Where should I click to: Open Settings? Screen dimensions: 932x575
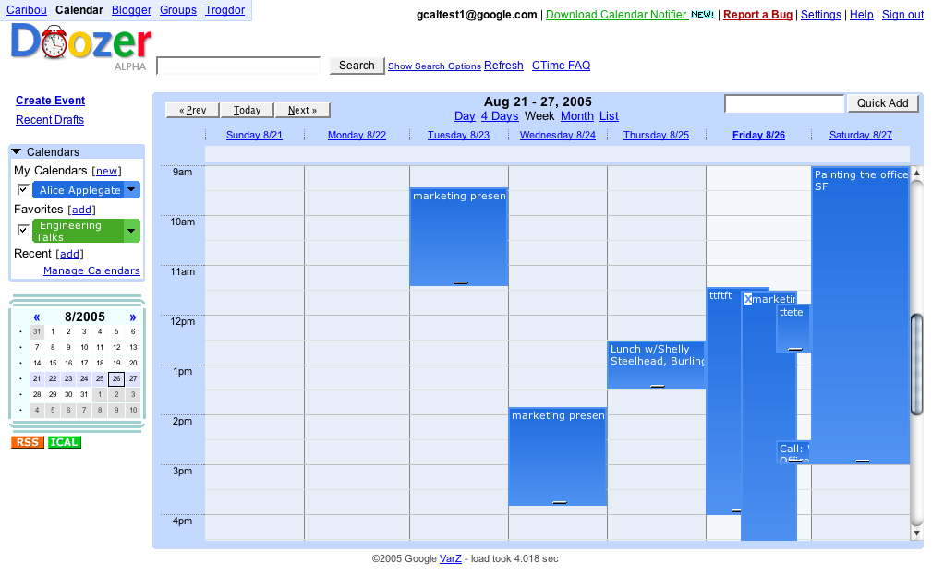pos(821,15)
